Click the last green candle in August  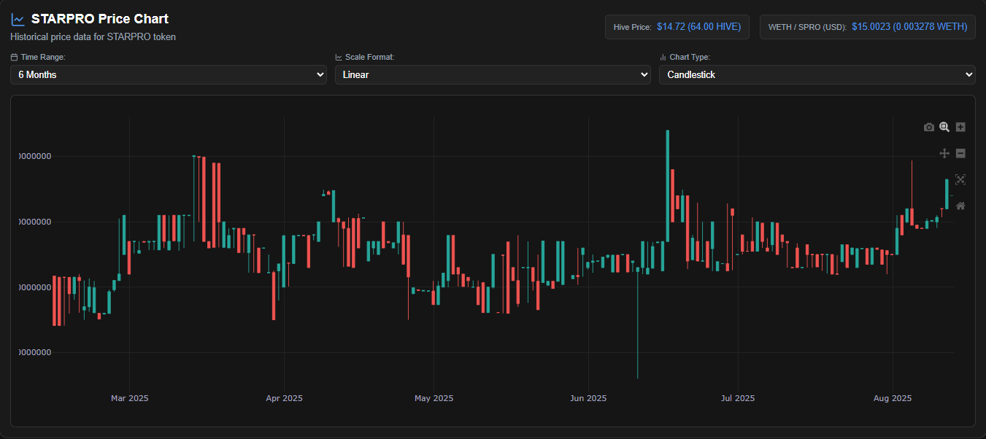(947, 193)
